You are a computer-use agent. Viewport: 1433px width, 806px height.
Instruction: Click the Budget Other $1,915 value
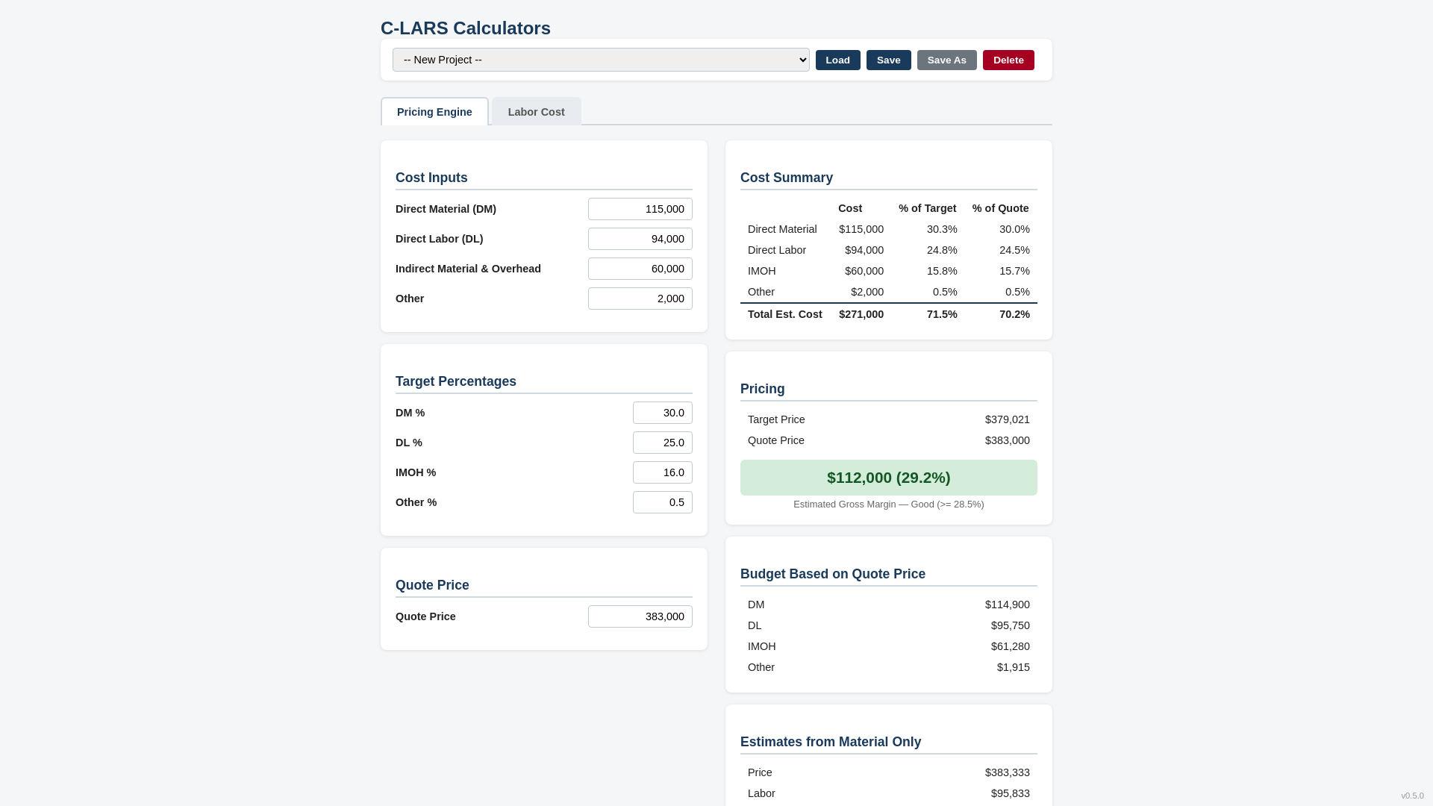(1014, 667)
